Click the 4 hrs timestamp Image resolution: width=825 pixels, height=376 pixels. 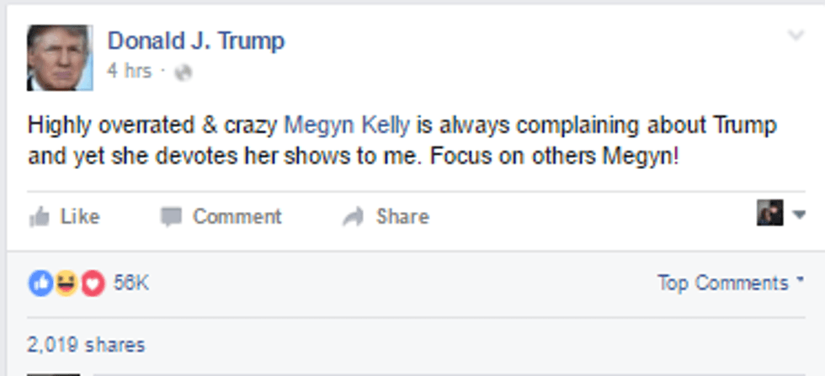coord(129,71)
